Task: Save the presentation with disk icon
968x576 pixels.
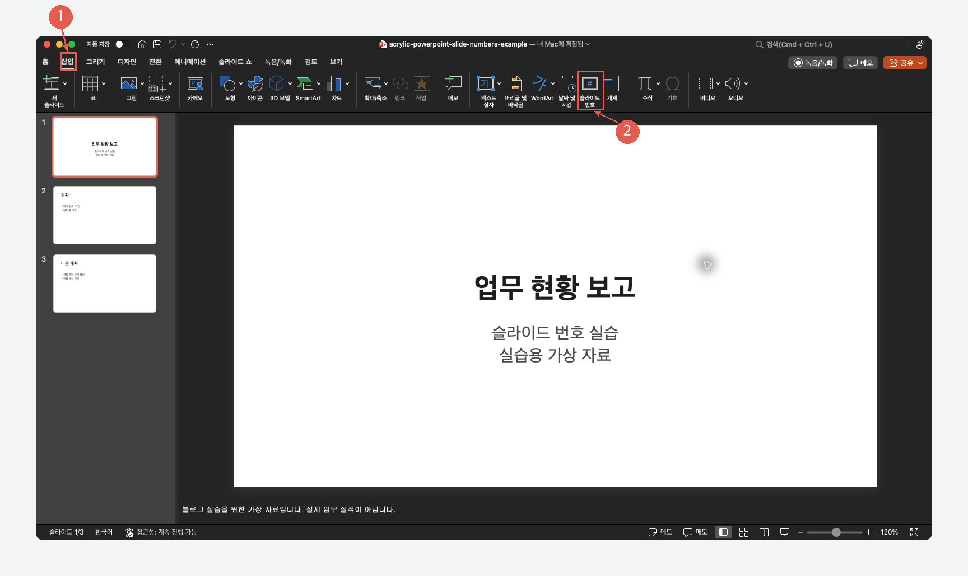Action: click(157, 44)
